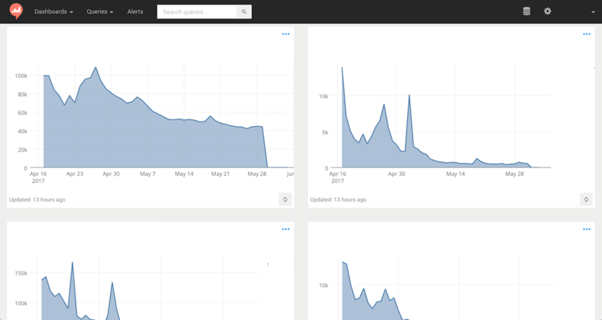602x320 pixels.
Task: Open the three-dot menu of top-left chart widget
Action: coord(286,34)
